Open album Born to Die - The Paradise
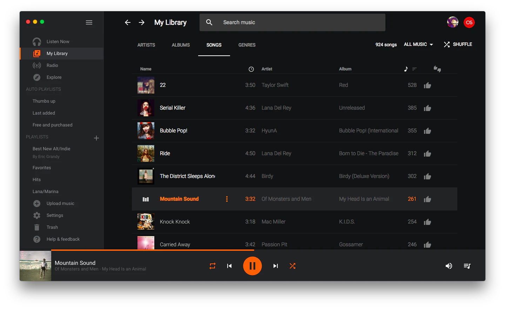The image size is (505, 309). pyautogui.click(x=369, y=153)
